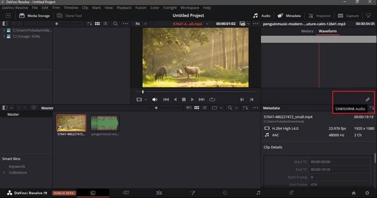Screen dimensions: 377x198
Task: Open the Capture panel
Action: pyautogui.click(x=348, y=16)
